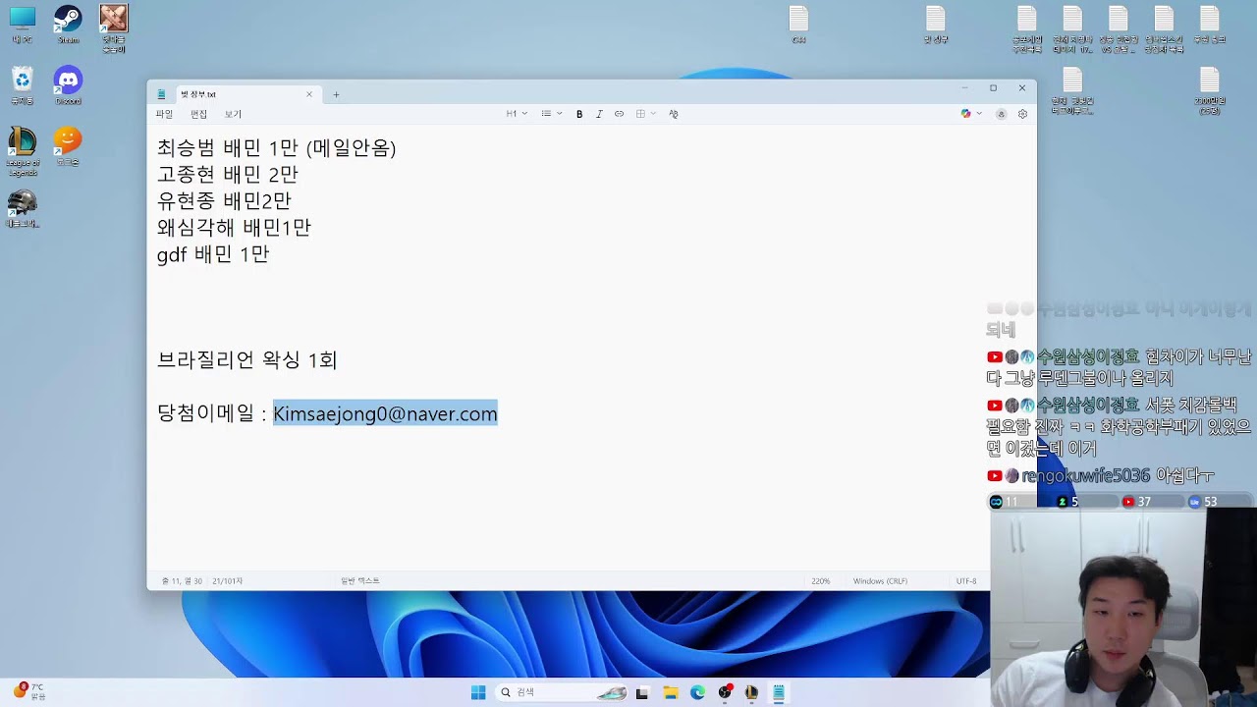Image resolution: width=1257 pixels, height=707 pixels.
Task: Open the round dark app with red badge on taskbar
Action: pyautogui.click(x=725, y=692)
